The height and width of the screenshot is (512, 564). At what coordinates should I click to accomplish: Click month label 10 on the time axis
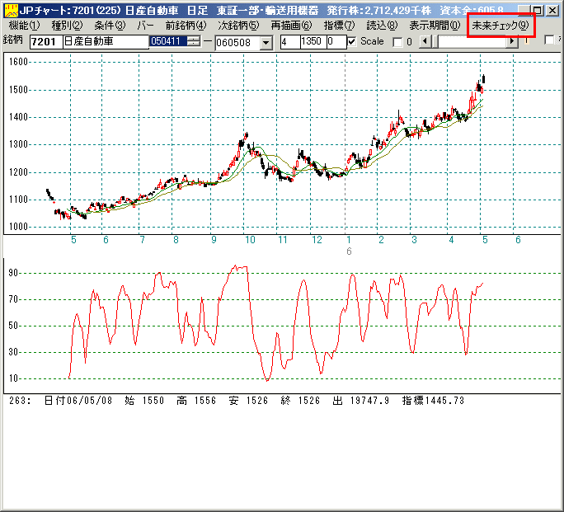[x=250, y=240]
